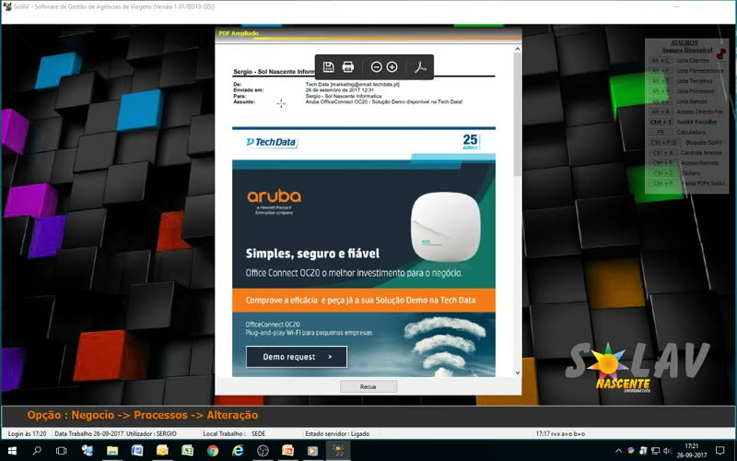
Task: Click the 'Simples, seguro e fiável' headline
Action: point(312,254)
